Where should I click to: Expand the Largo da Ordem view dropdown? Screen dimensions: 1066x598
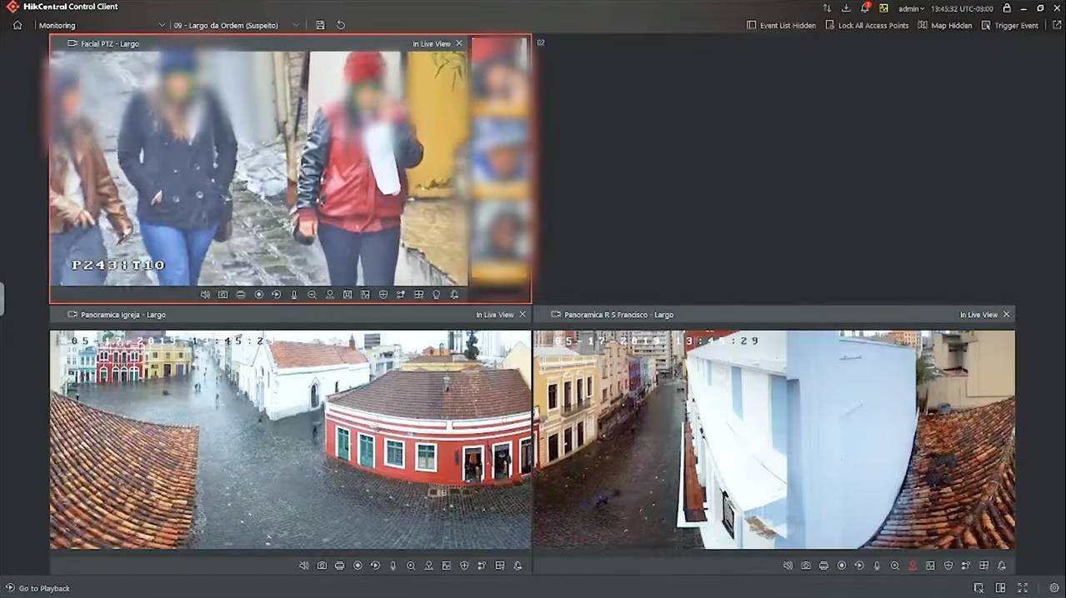296,25
